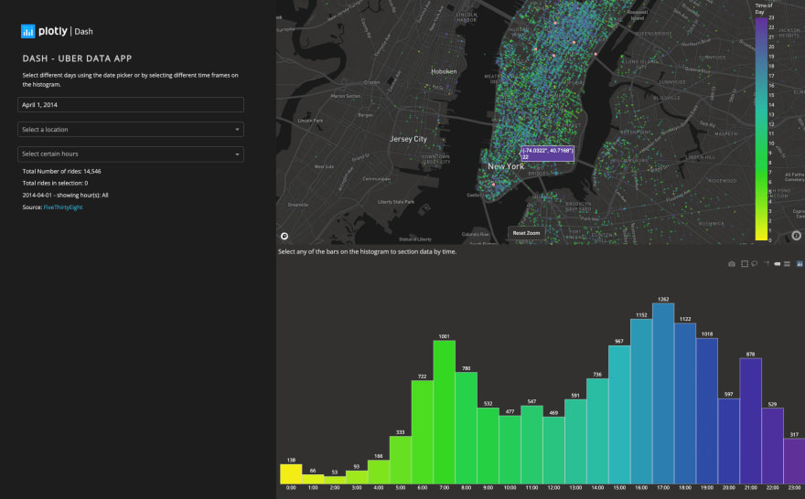
Task: Activate the Lasso Select tool
Action: pyautogui.click(x=754, y=263)
